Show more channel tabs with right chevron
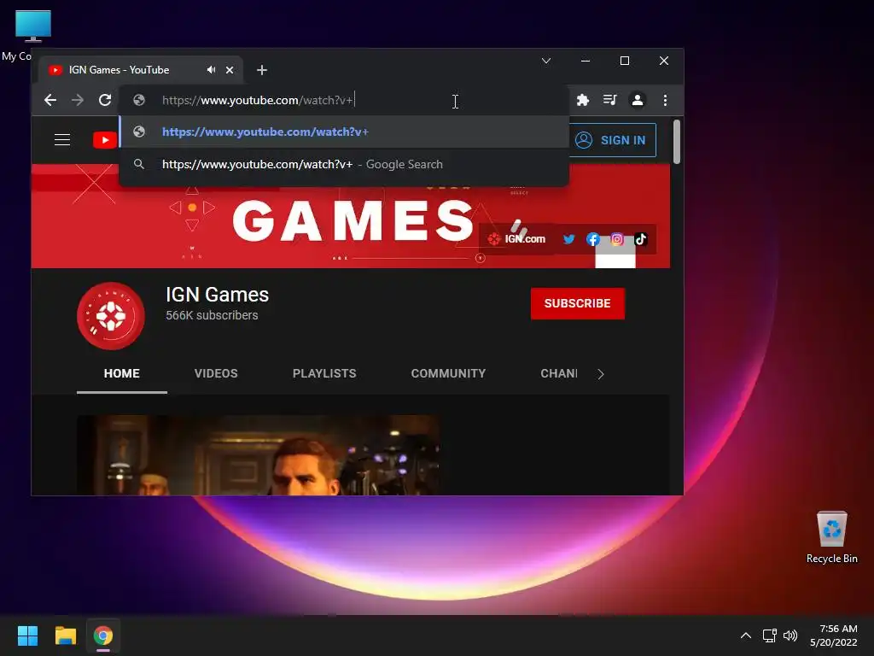Viewport: 874px width, 656px height. 600,374
